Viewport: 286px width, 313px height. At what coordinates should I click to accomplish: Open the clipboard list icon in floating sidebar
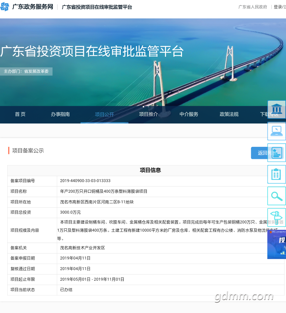277,174
